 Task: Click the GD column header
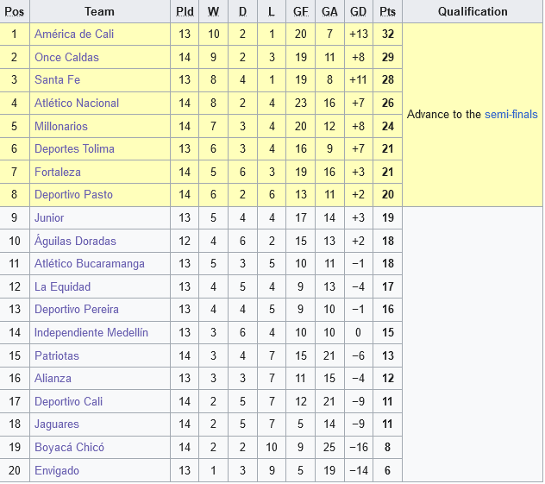[x=358, y=12]
